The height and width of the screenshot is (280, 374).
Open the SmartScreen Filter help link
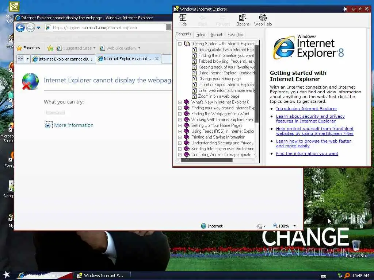pyautogui.click(x=315, y=131)
